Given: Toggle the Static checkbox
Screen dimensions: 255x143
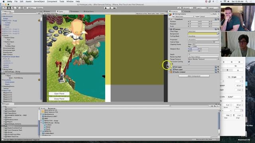Looking at the screenshot, I should click(x=212, y=14).
